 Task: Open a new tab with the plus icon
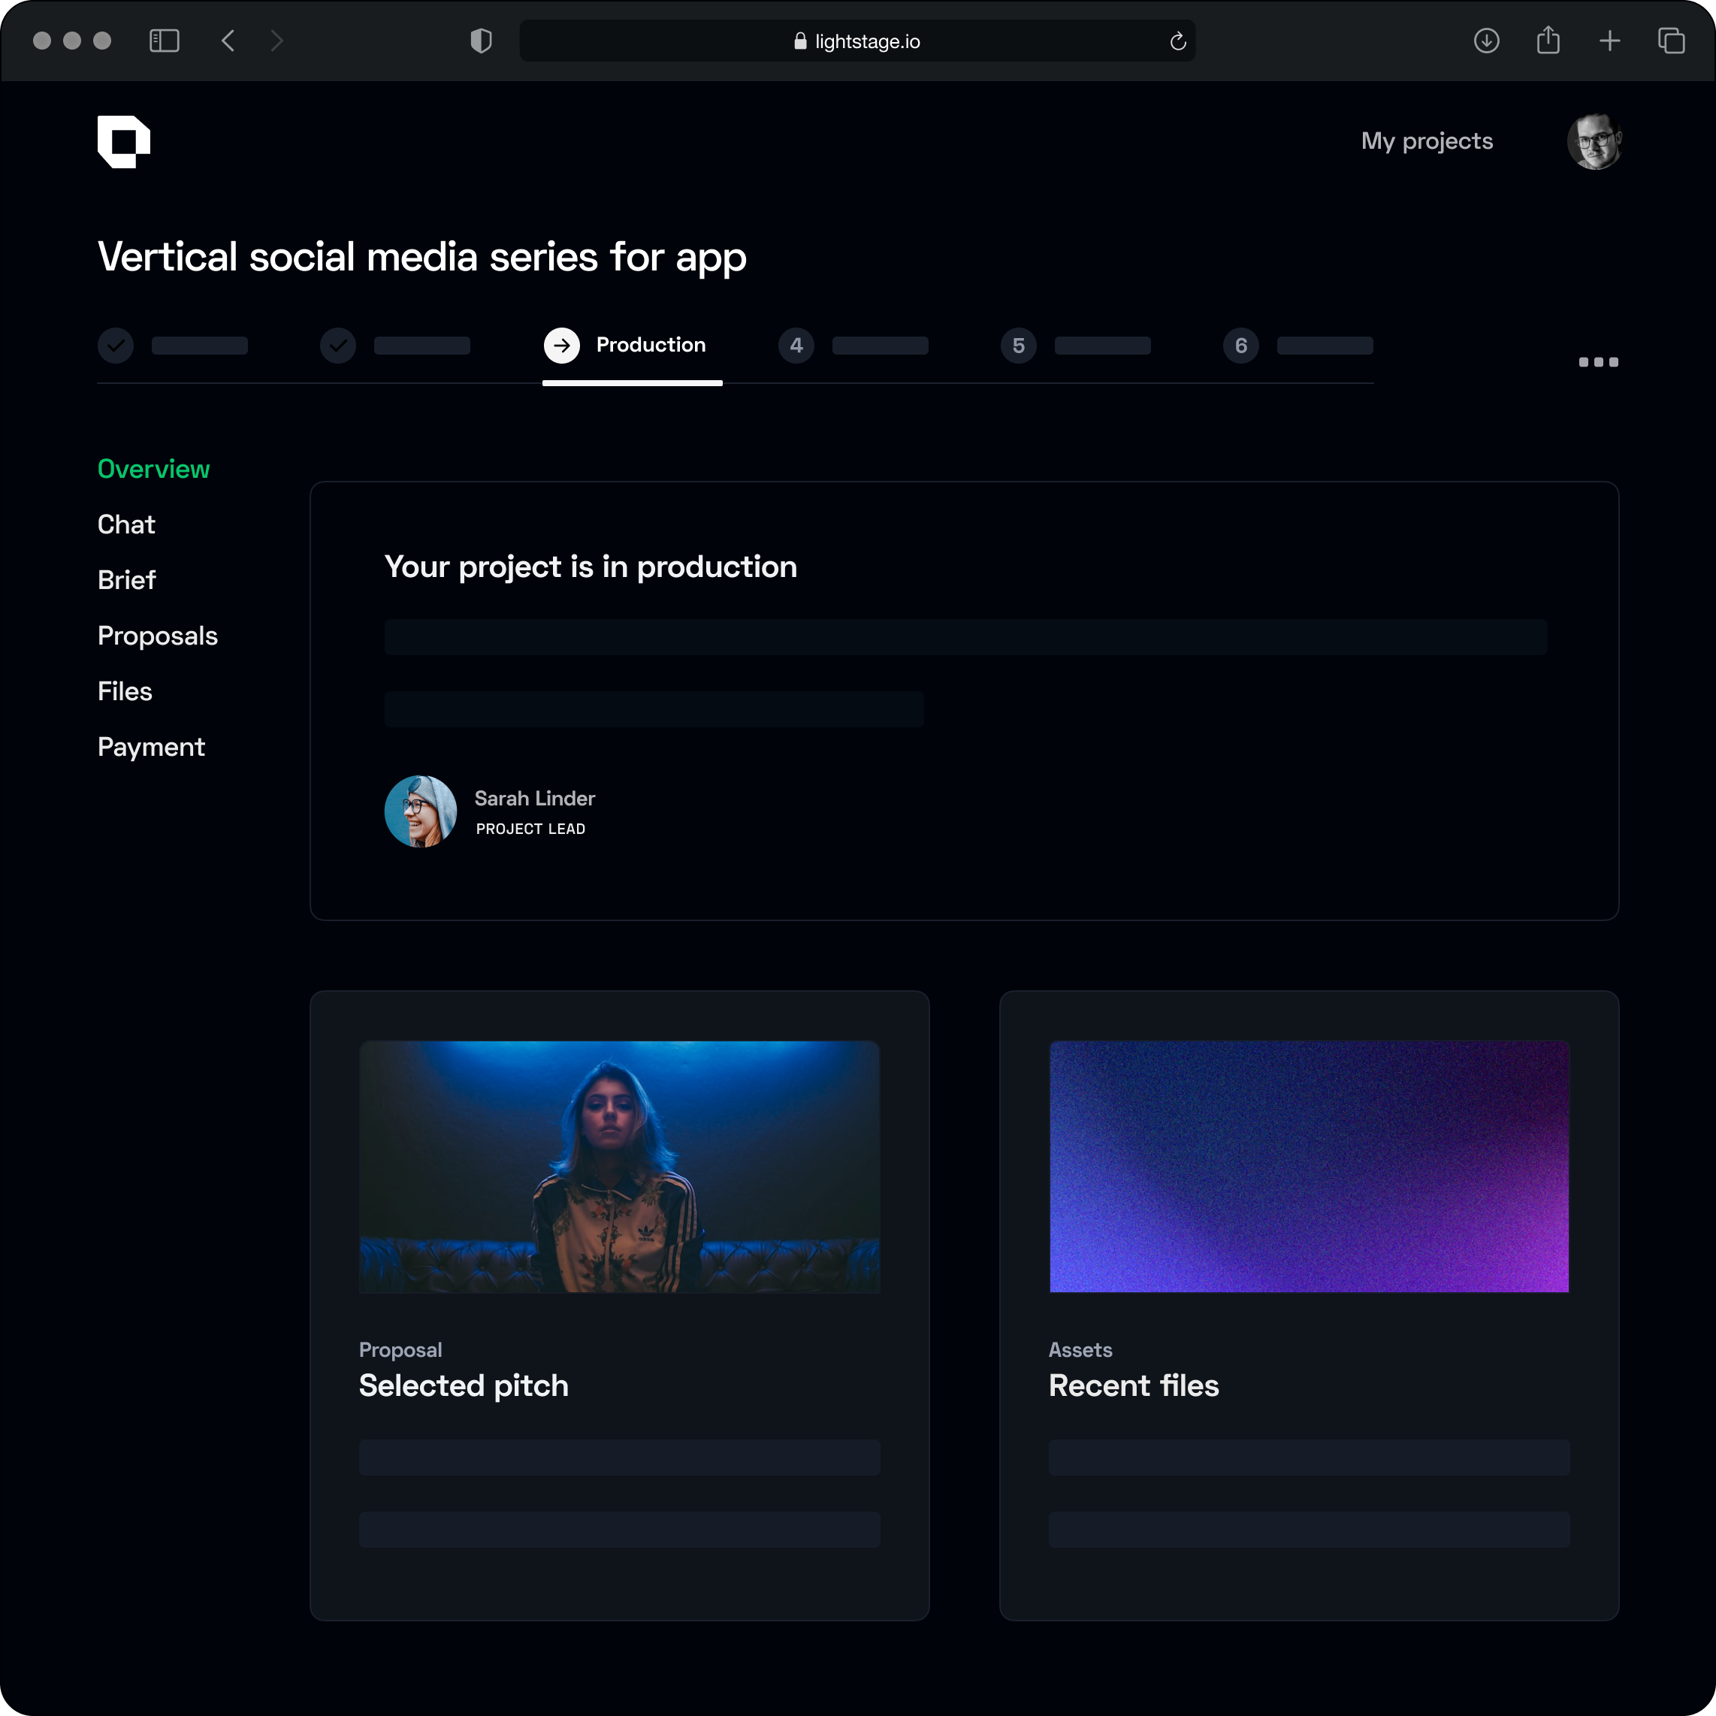click(1609, 41)
